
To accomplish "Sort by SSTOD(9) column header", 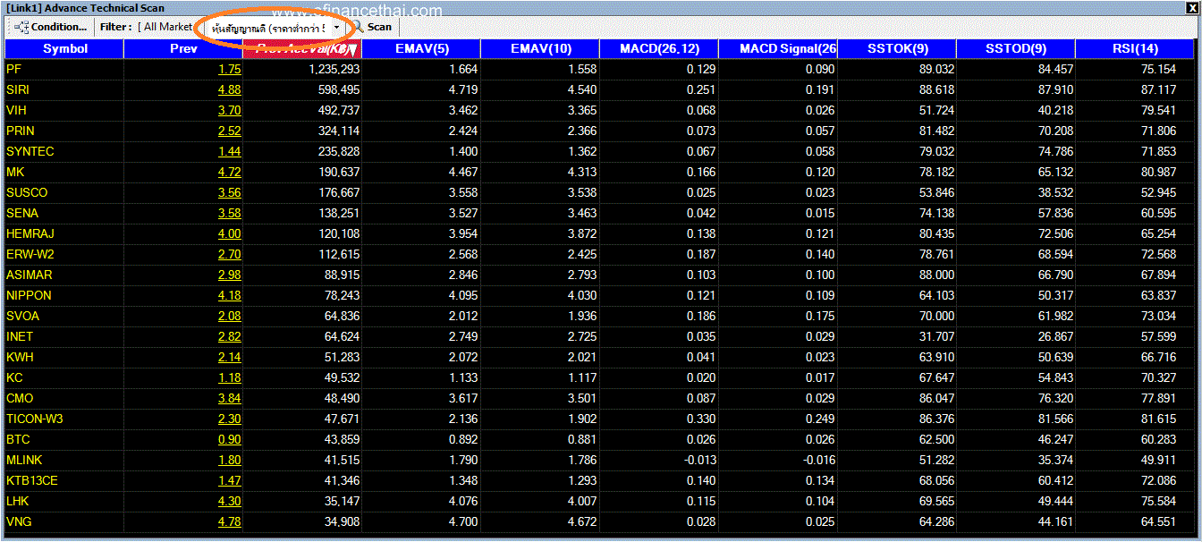I will pos(1016,49).
